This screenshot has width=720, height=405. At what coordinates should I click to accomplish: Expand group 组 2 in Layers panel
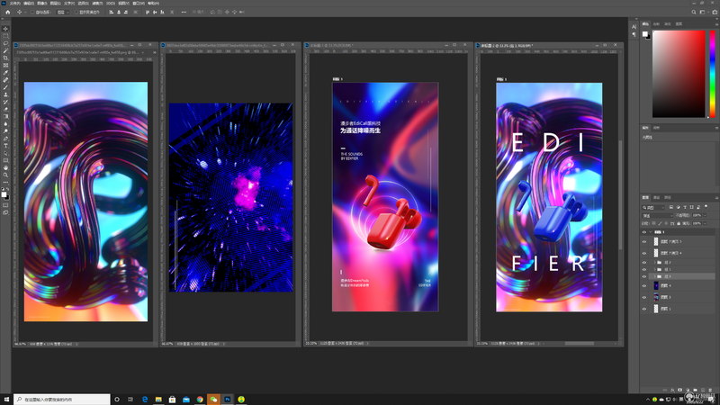[654, 263]
